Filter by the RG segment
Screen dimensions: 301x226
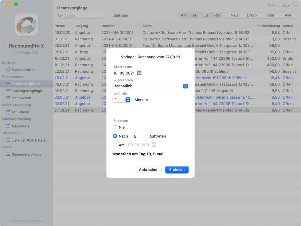217,15
